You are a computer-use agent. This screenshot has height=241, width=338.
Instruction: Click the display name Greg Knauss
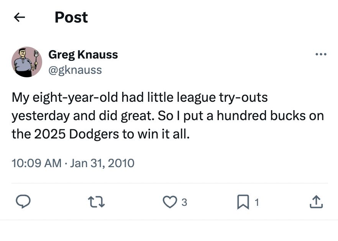(83, 54)
